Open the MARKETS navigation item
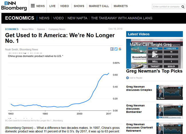Screen dimensions: 186x134 tap(121, 6)
